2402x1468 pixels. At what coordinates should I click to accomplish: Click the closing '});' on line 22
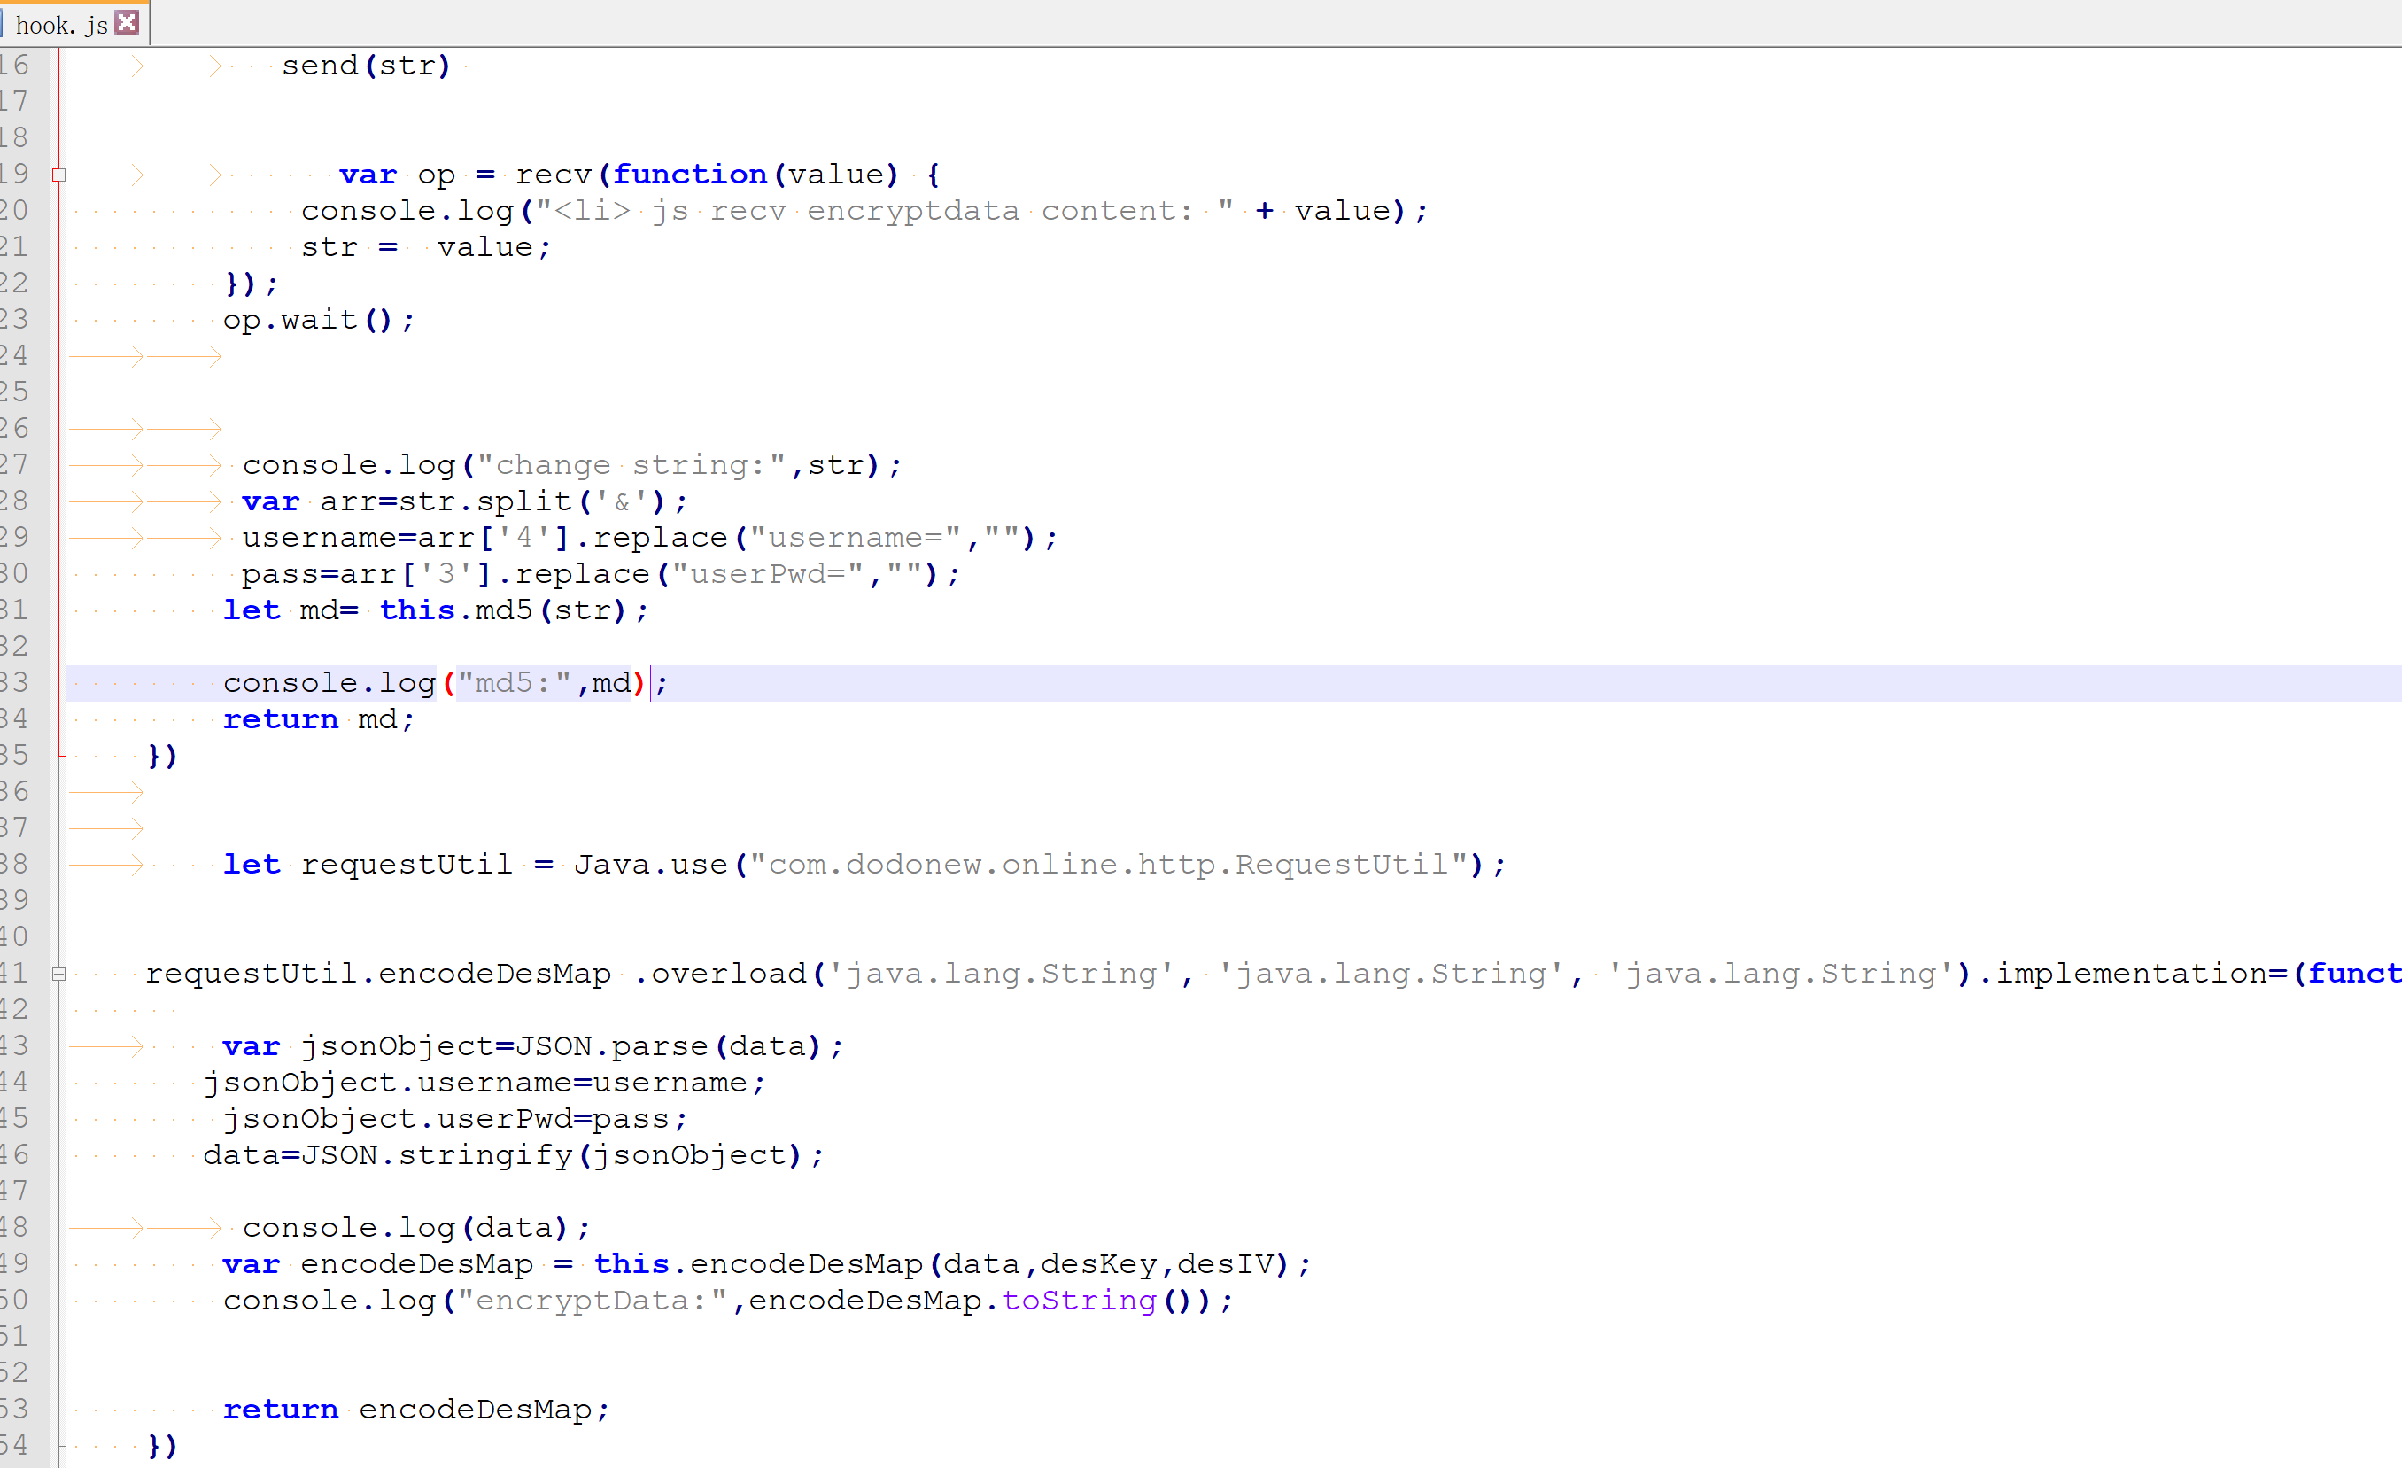coord(252,284)
